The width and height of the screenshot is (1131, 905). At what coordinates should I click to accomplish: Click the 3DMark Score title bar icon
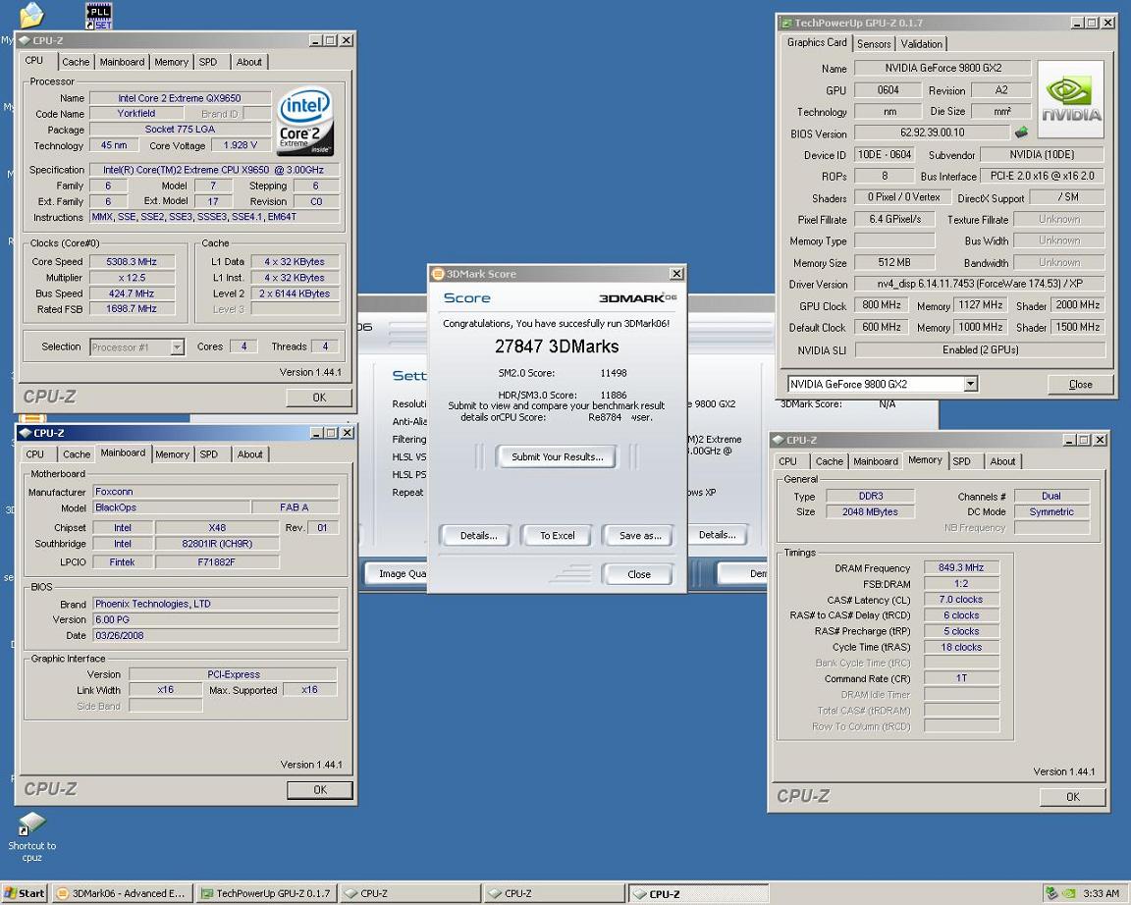click(x=437, y=274)
